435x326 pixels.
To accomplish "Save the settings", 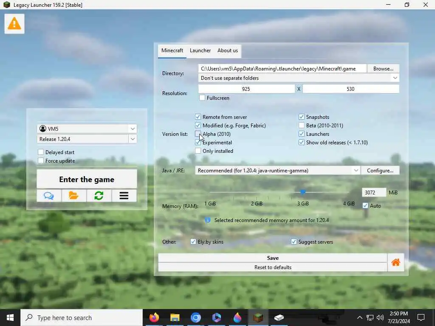I will (x=273, y=258).
